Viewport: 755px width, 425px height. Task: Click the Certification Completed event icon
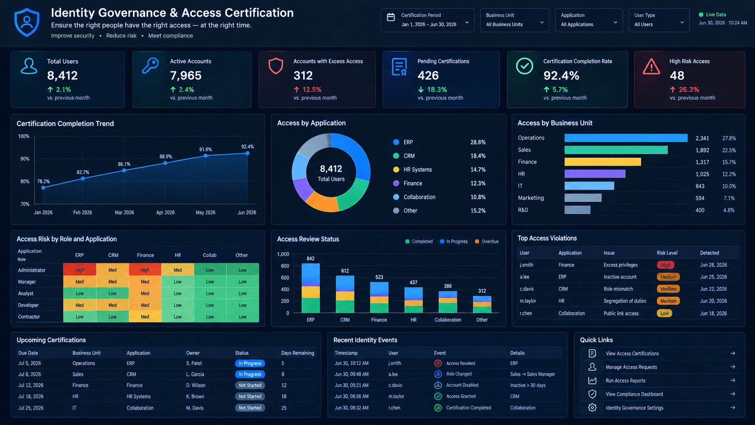pyautogui.click(x=438, y=407)
